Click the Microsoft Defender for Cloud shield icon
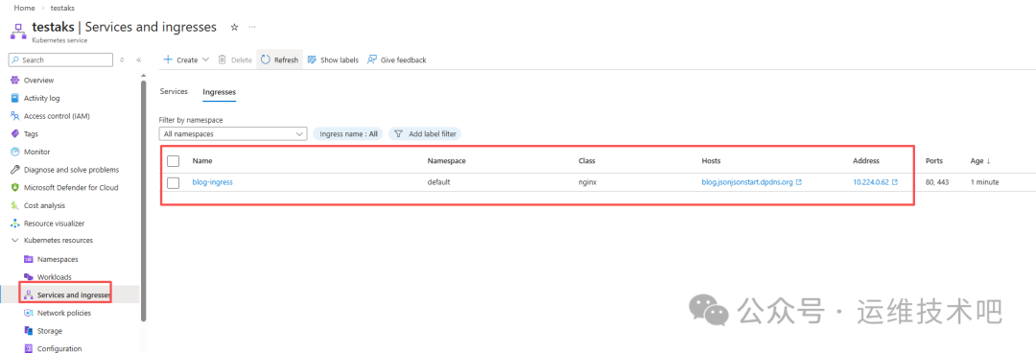 tap(15, 187)
